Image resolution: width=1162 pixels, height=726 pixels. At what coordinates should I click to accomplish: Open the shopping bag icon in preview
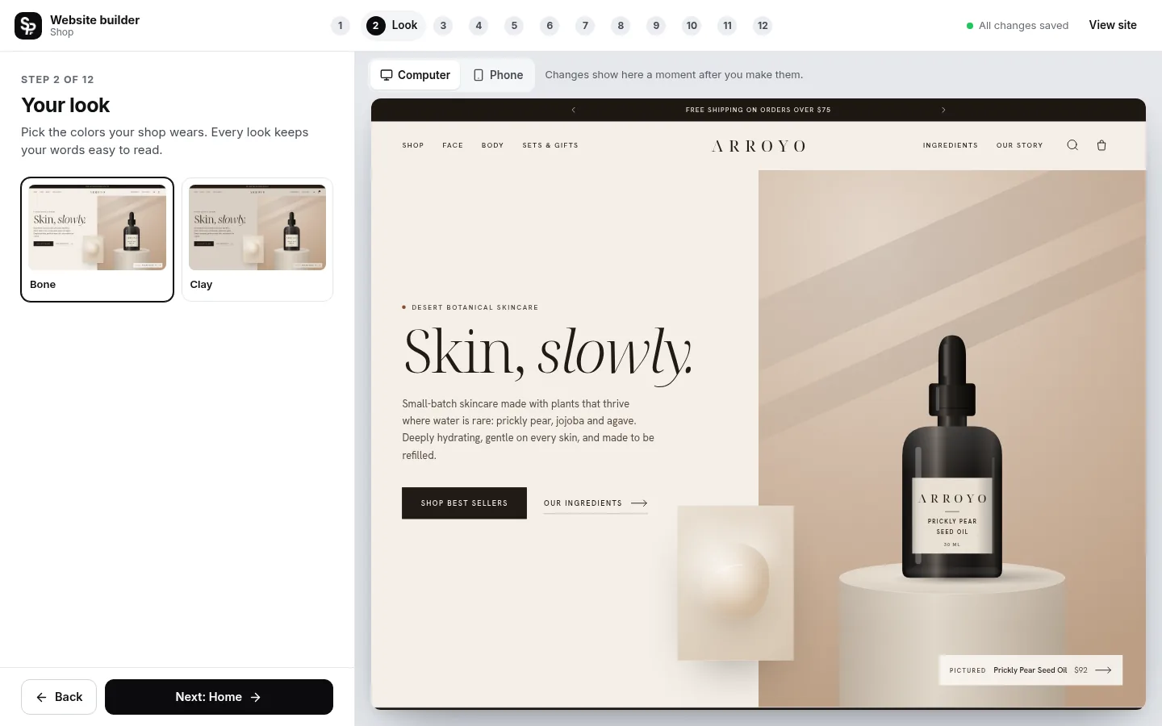(1101, 145)
